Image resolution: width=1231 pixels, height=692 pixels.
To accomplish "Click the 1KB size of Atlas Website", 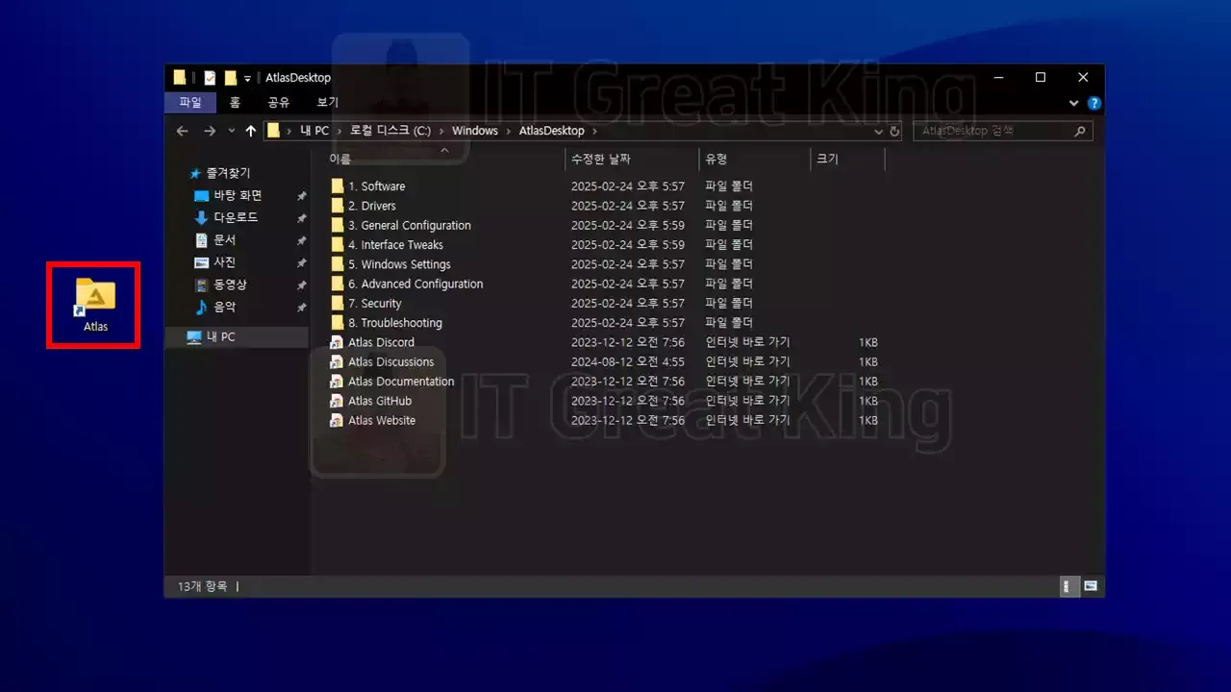I will 868,421.
